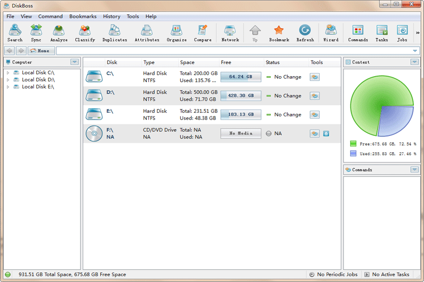The height and width of the screenshot is (282, 424).
Task: Click the address path input field
Action: (x=233, y=51)
